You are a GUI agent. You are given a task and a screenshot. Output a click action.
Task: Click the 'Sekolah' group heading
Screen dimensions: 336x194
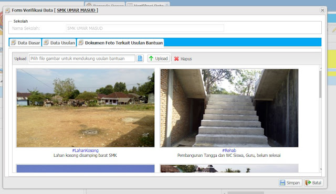20,21
